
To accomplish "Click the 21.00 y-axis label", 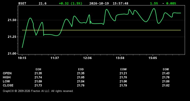I will pos(12,54).
